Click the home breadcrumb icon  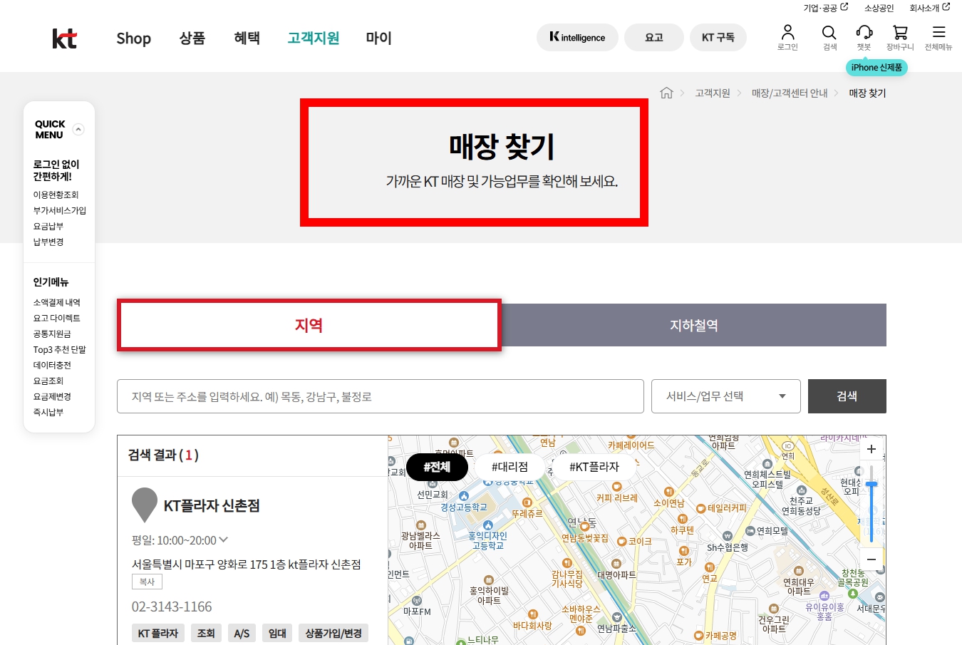coord(666,93)
